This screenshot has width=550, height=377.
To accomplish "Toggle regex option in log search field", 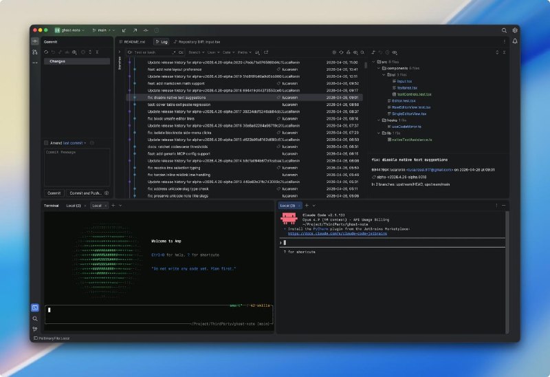I will pos(174,52).
